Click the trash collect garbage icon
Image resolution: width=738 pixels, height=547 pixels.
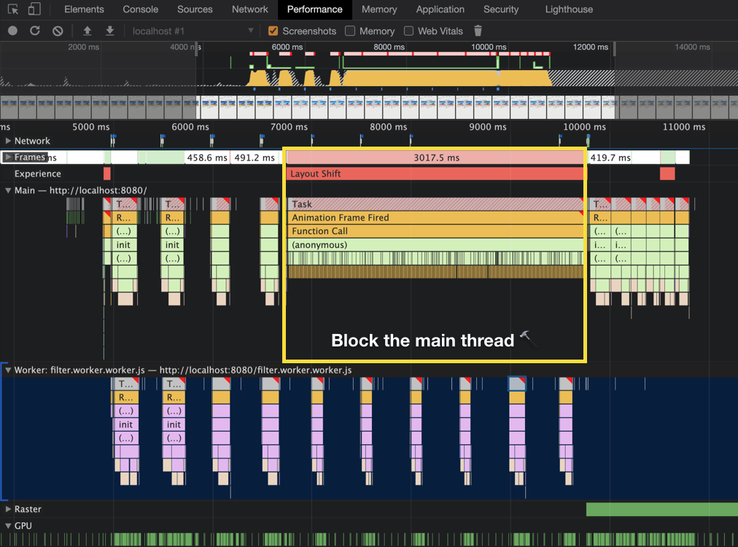pyautogui.click(x=478, y=31)
